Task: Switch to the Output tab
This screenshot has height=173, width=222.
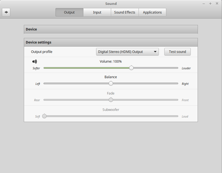Action: click(69, 12)
